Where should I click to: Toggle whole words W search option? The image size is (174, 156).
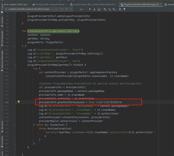tap(66, 9)
